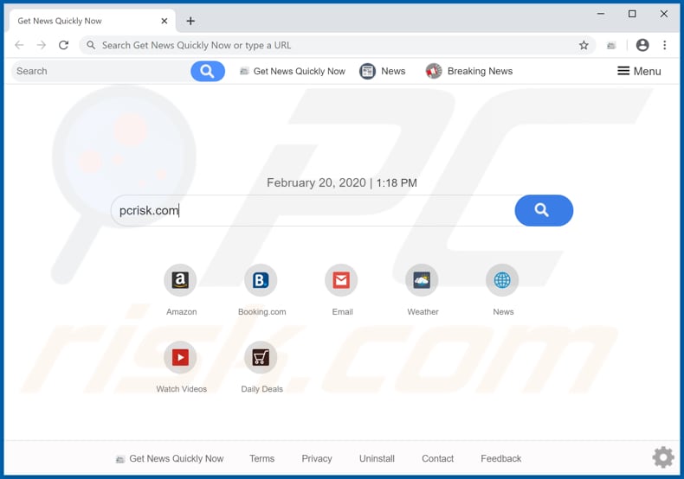This screenshot has width=684, height=479.
Task: Open the Amazon shortcut icon
Action: pos(180,280)
